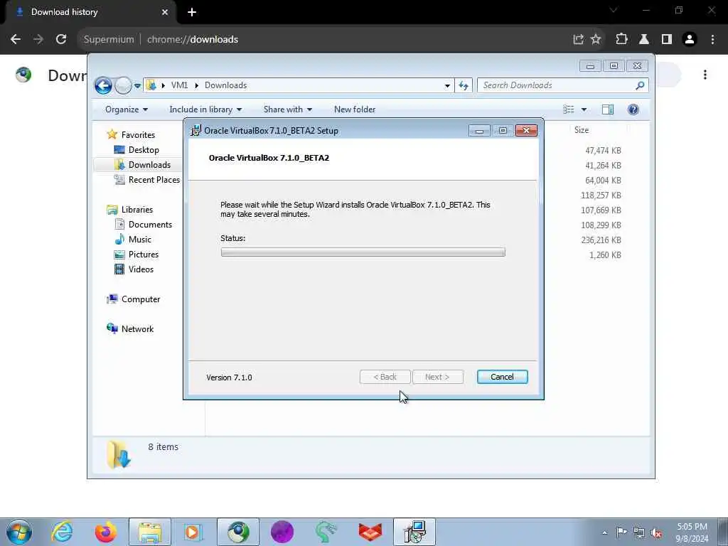The image size is (728, 546).
Task: Expand the address bar history dropdown
Action: (x=447, y=85)
